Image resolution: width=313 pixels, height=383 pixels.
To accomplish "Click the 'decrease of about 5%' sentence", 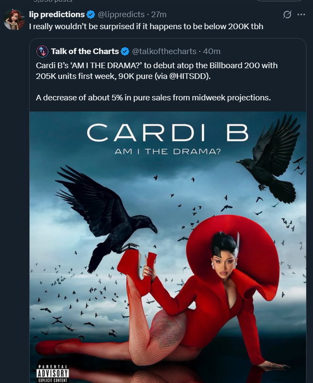I will tap(153, 98).
